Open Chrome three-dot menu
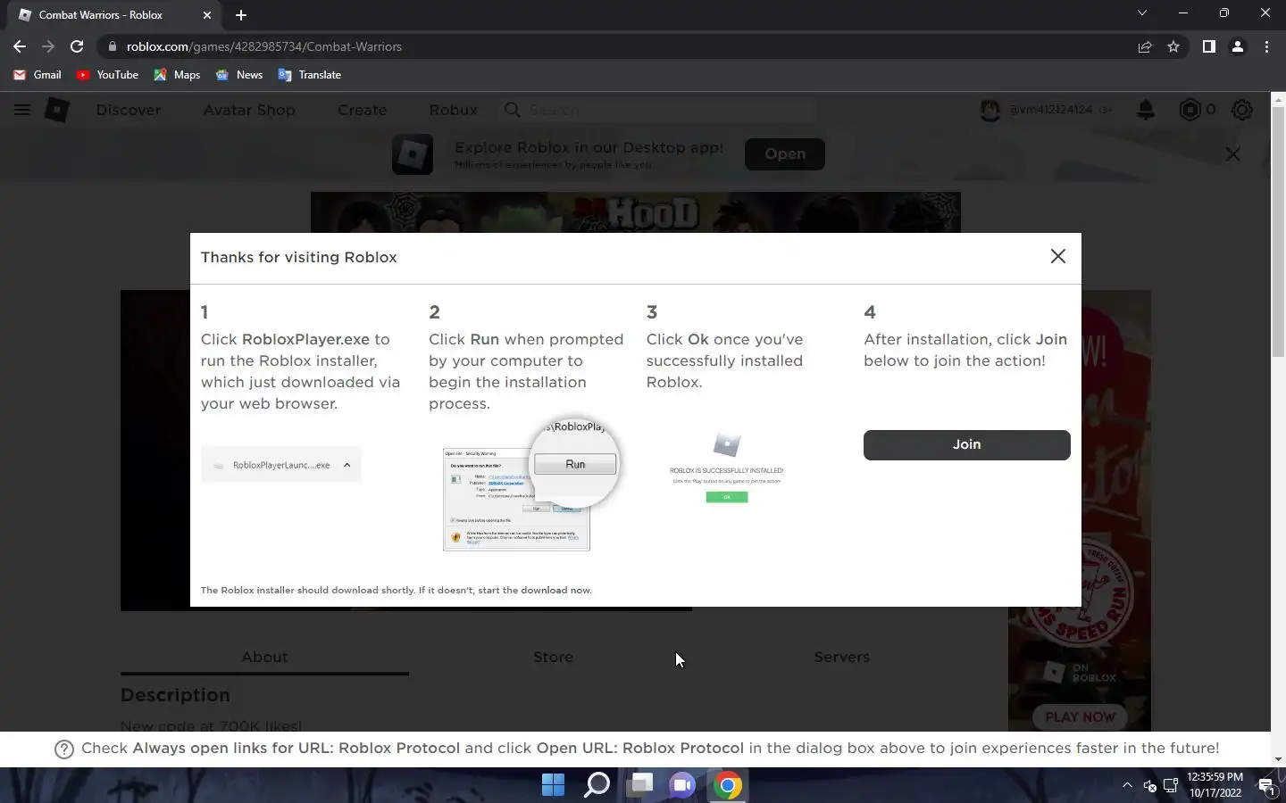This screenshot has width=1286, height=803. pyautogui.click(x=1266, y=46)
